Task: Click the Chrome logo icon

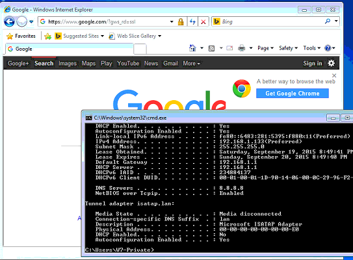Action: [x=242, y=88]
